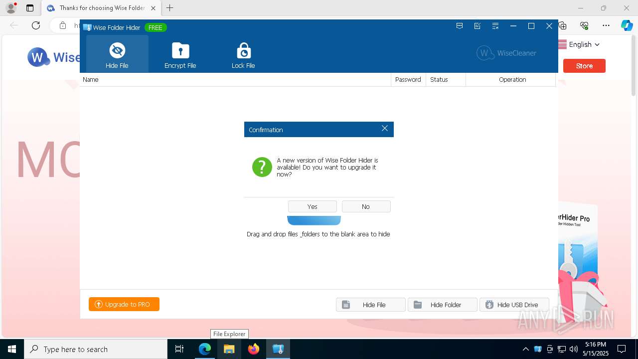Sort by the Name column header
Screen dimensions: 638x359
pyautogui.click(x=235, y=80)
